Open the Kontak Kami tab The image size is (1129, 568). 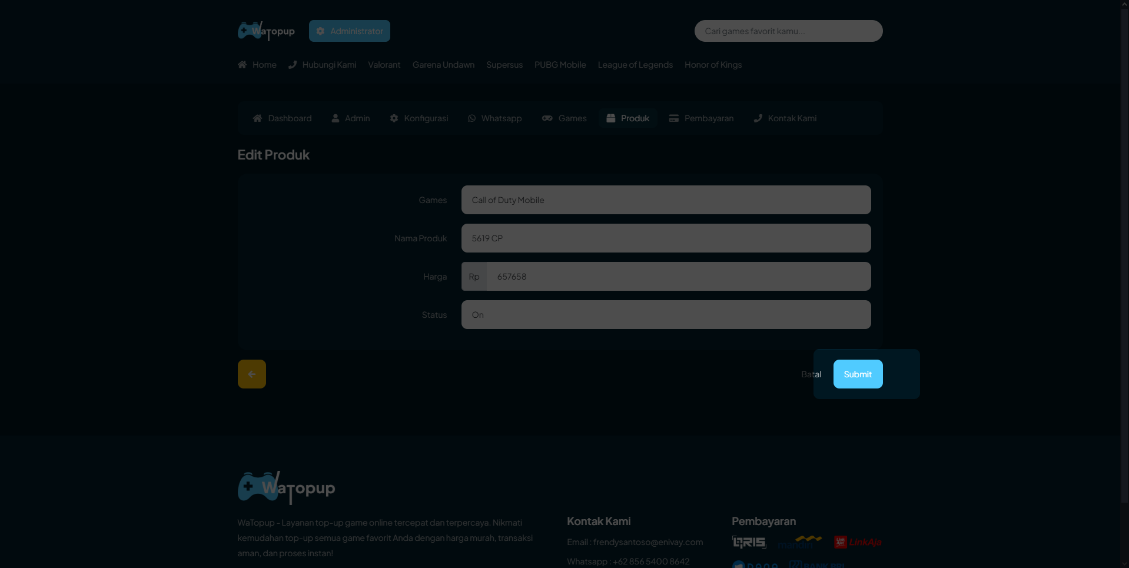pyautogui.click(x=785, y=118)
